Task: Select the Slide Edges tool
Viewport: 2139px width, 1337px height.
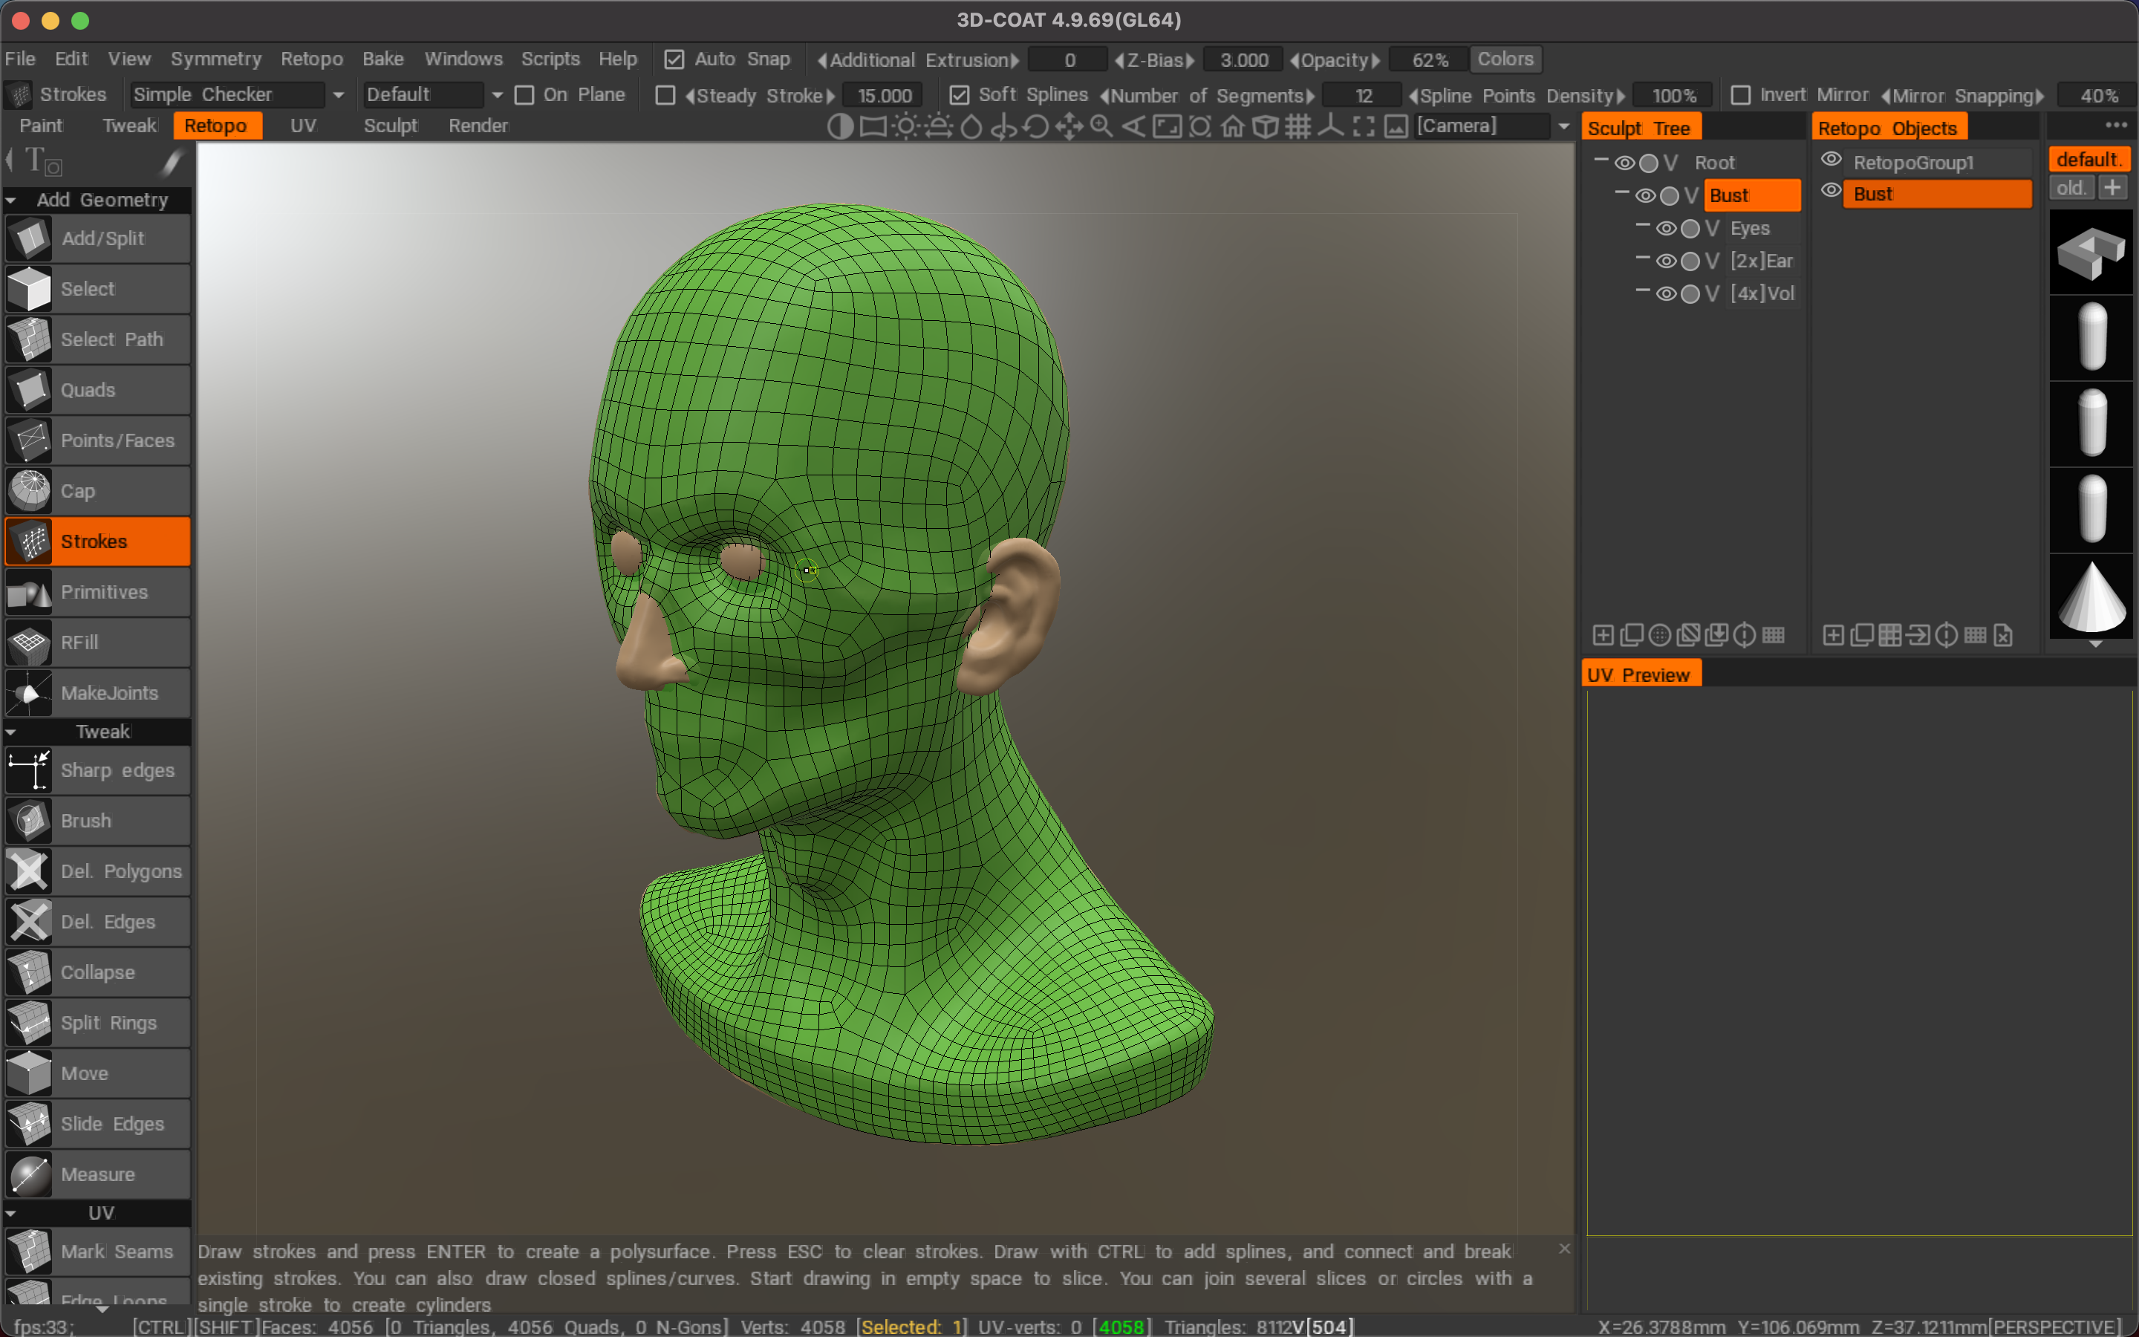Action: (x=97, y=1124)
